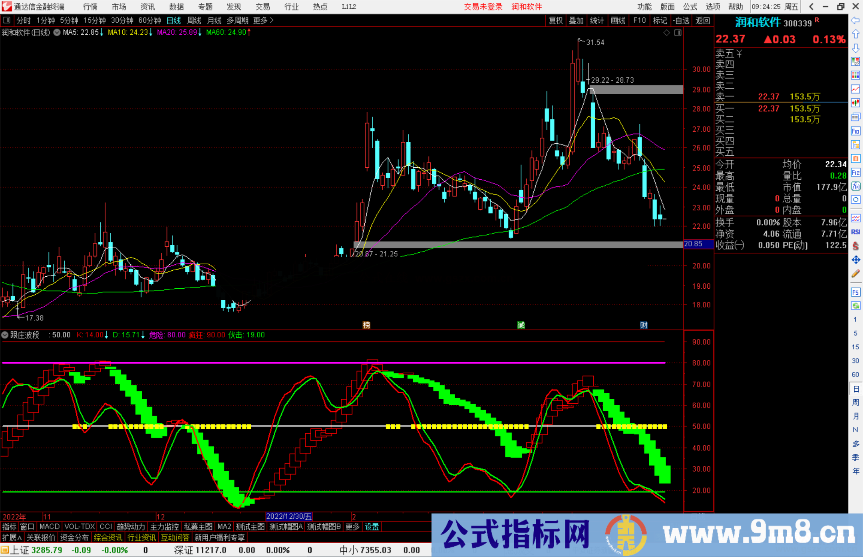Screen dimensions: 863x557
Task: Click the 设置 settings button
Action: pos(372,527)
